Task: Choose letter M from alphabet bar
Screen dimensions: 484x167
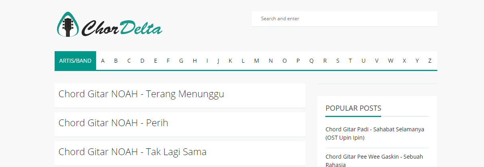Action: [x=256, y=61]
